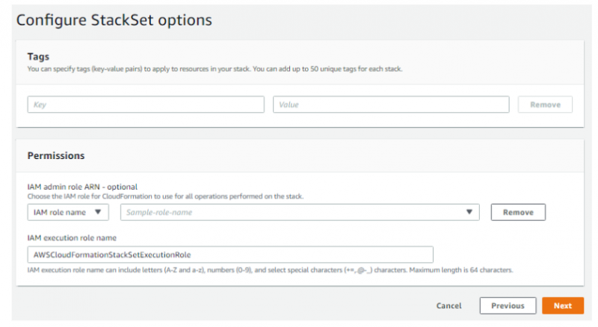Image resolution: width=598 pixels, height=327 pixels.
Task: Click the Configure StackSet options heading
Action: [114, 20]
